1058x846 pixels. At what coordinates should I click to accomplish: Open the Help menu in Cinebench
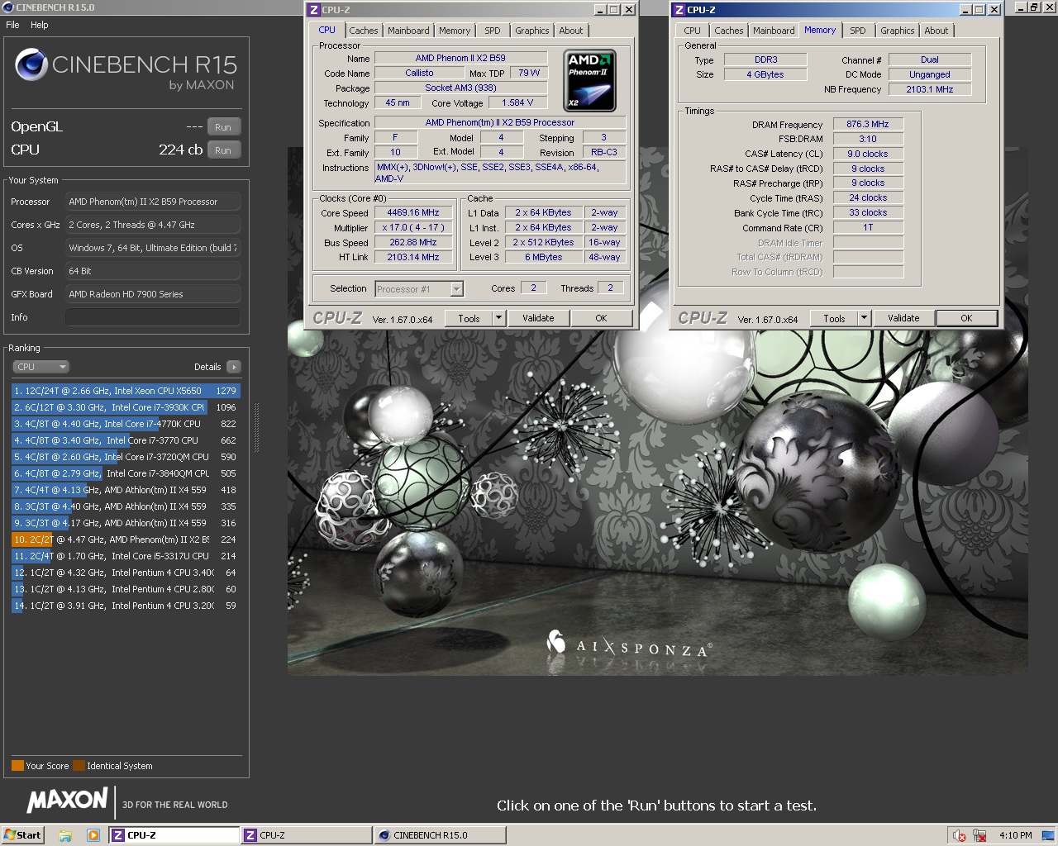[x=40, y=25]
